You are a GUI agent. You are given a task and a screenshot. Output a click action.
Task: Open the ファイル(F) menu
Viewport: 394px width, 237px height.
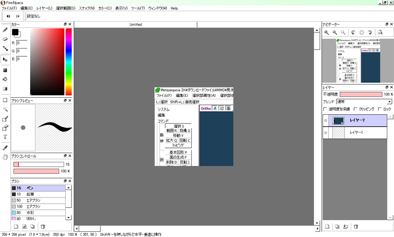click(9, 8)
